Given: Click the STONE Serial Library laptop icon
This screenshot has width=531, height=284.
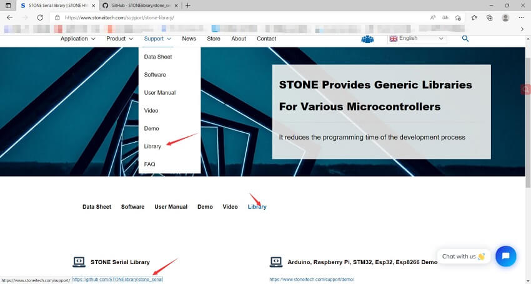Looking at the screenshot, I should [79, 262].
